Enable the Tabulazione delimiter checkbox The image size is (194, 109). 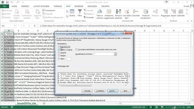tap(59, 47)
